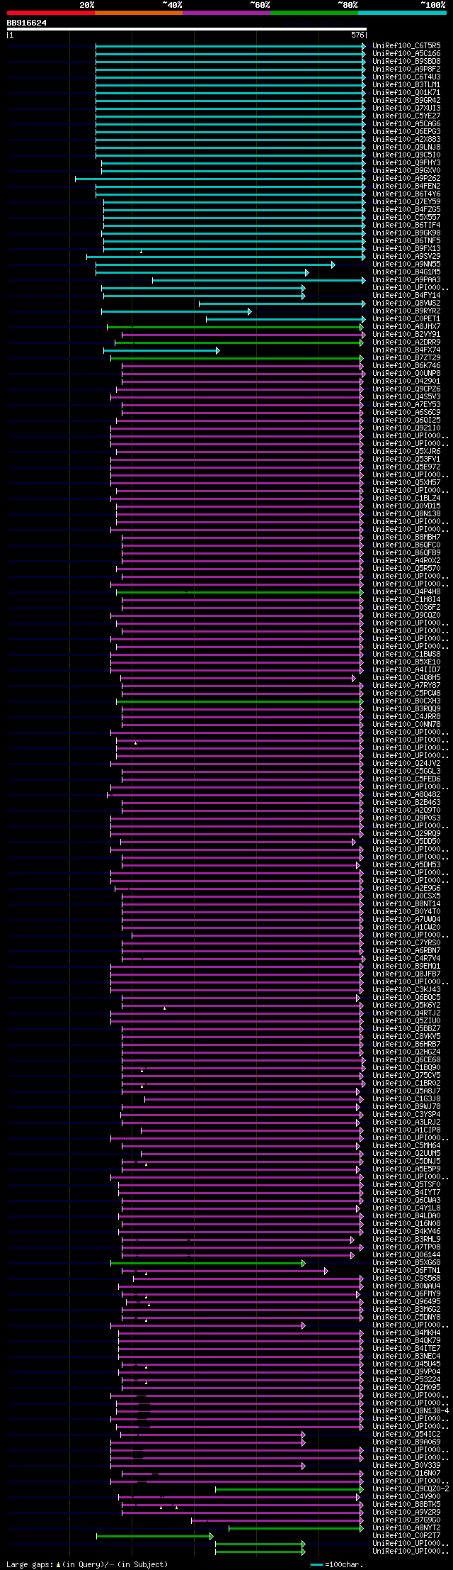Open the UniRef100_A7EY53 hit
453x1570 pixels.
point(406,404)
